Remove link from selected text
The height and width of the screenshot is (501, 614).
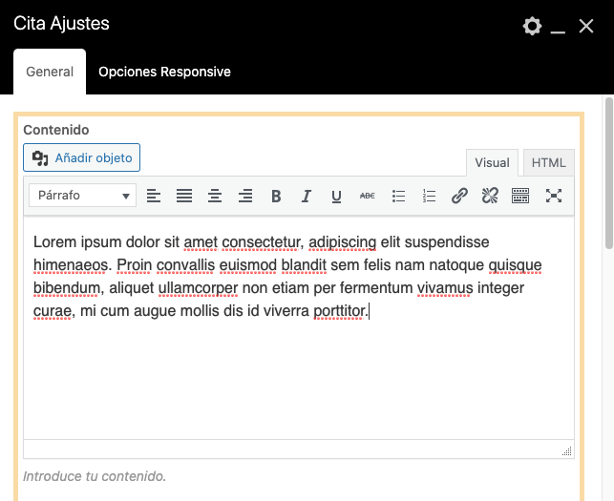click(x=490, y=196)
